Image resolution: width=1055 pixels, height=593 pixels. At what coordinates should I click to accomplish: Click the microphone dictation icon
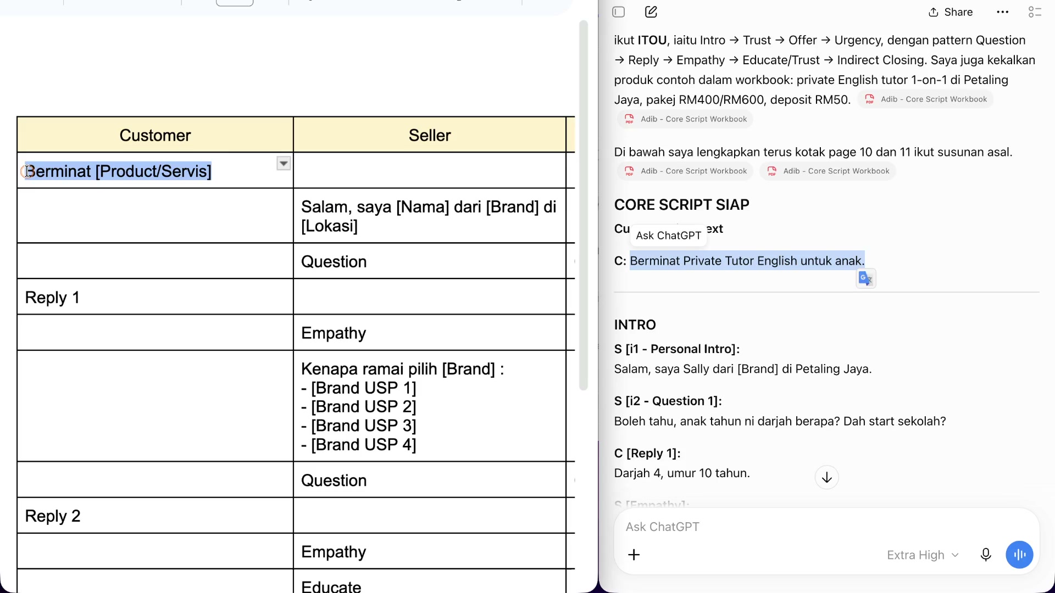986,555
